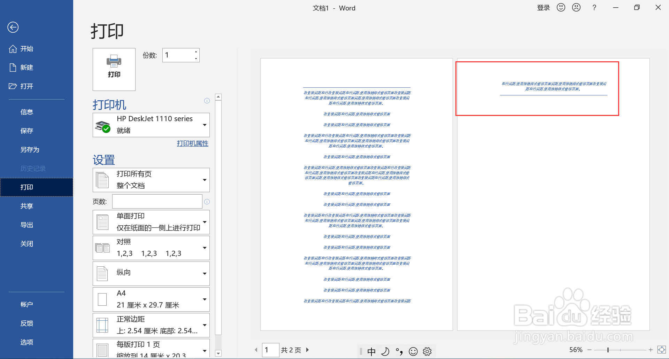Viewport: 669px width, 359px height.
Task: Click the current page number box
Action: pos(270,350)
